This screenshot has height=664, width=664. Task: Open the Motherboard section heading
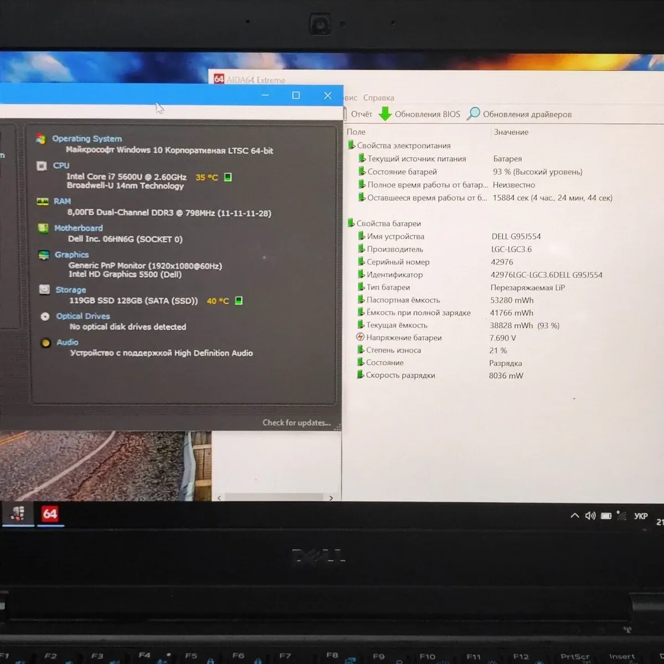tap(78, 228)
